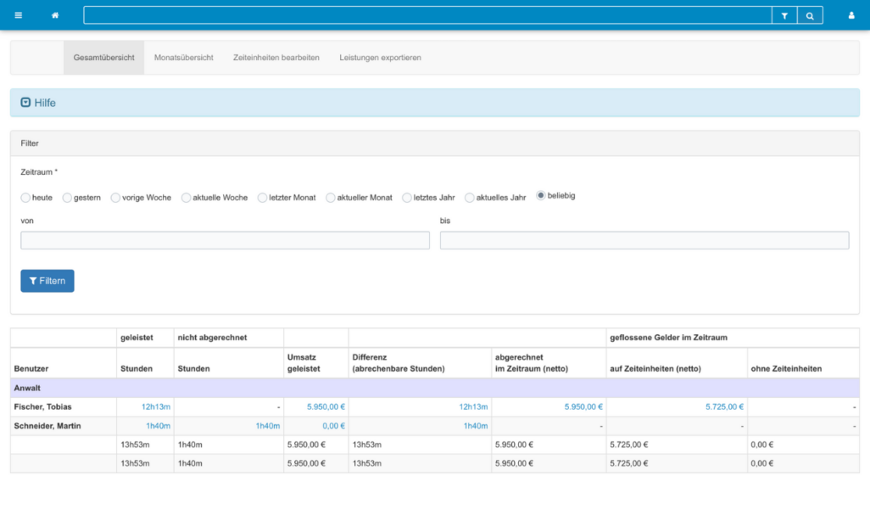Select vorige Woche radio option

(x=115, y=198)
